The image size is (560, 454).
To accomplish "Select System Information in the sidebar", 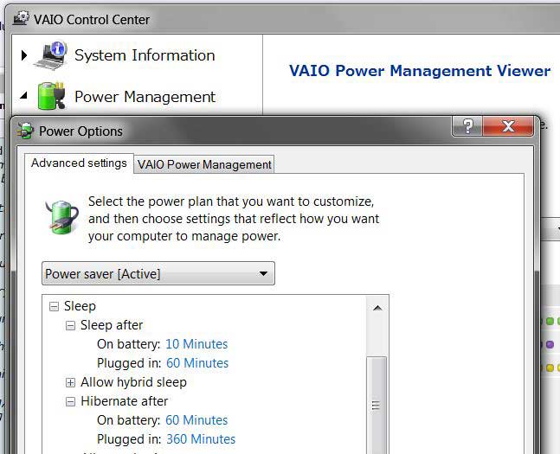I will 145,55.
